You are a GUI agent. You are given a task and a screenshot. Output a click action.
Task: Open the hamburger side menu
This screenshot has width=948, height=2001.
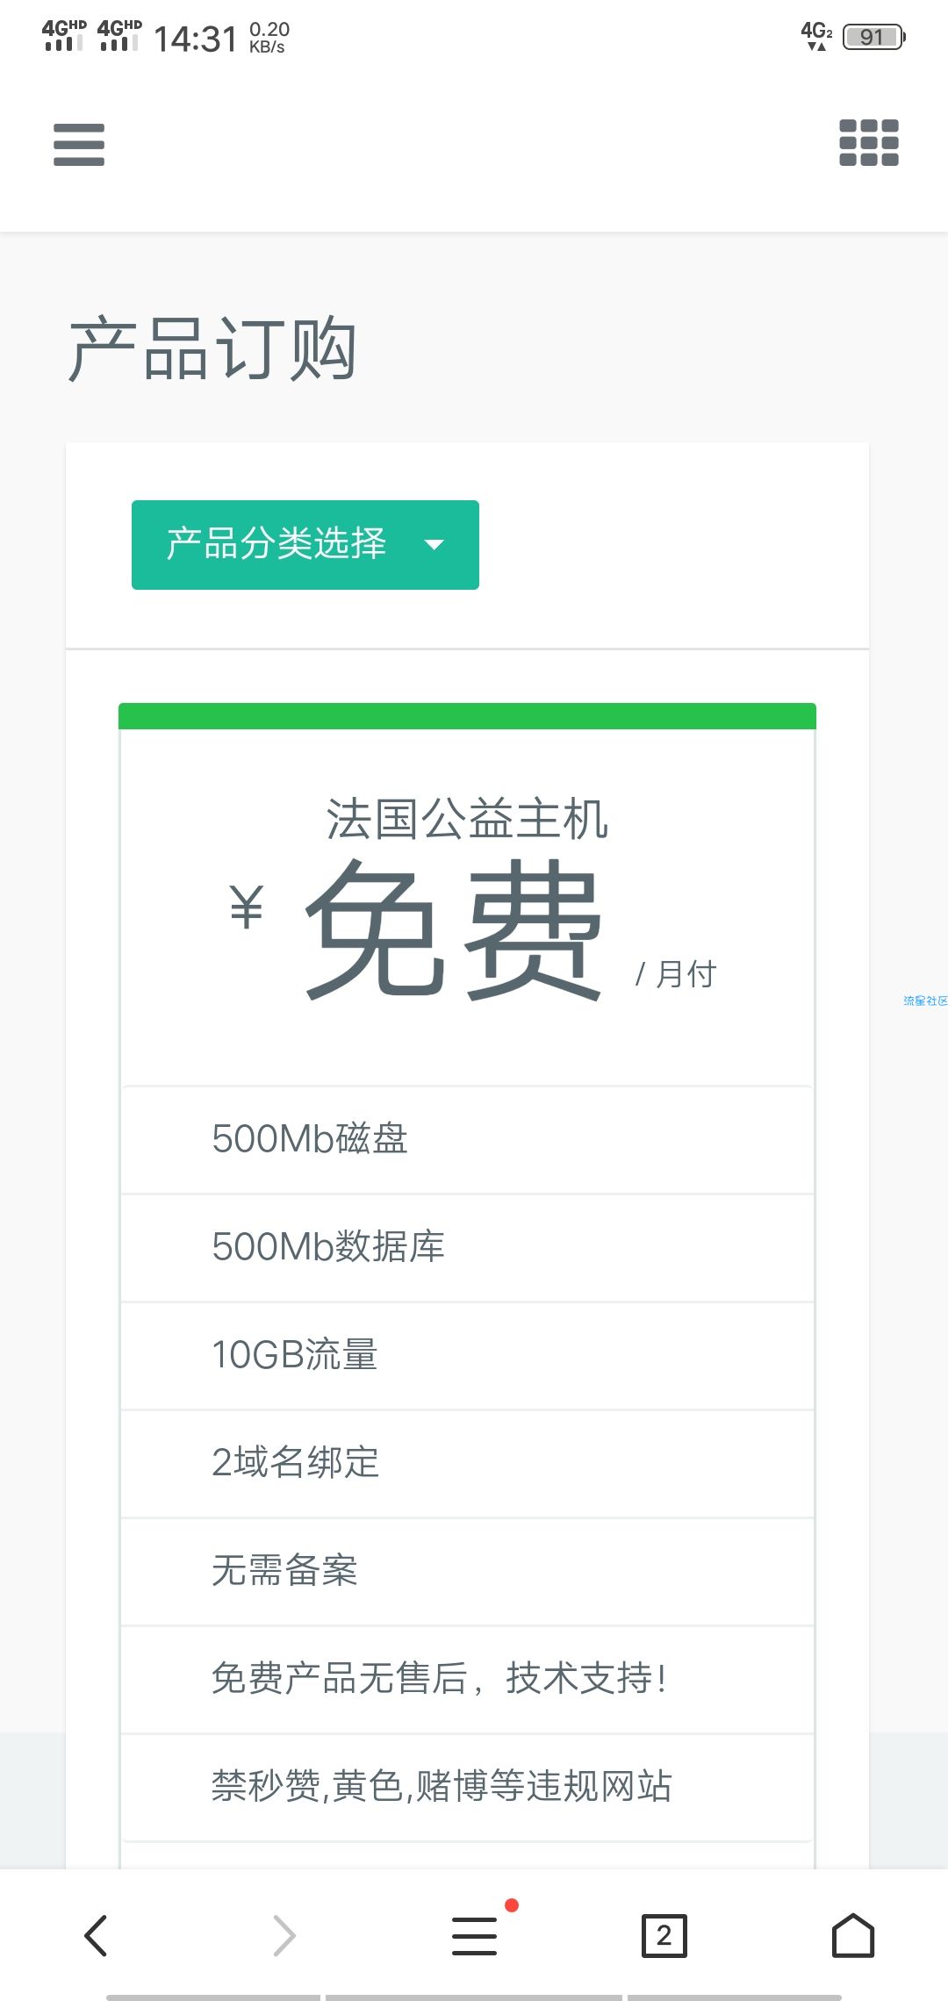coord(79,145)
